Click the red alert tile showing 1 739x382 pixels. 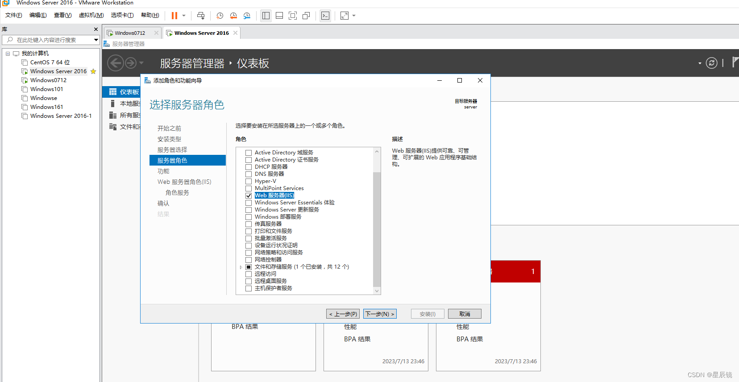[515, 271]
